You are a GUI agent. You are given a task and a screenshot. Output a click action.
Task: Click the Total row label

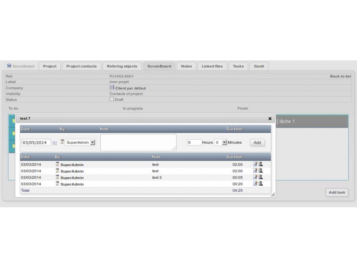25,191
